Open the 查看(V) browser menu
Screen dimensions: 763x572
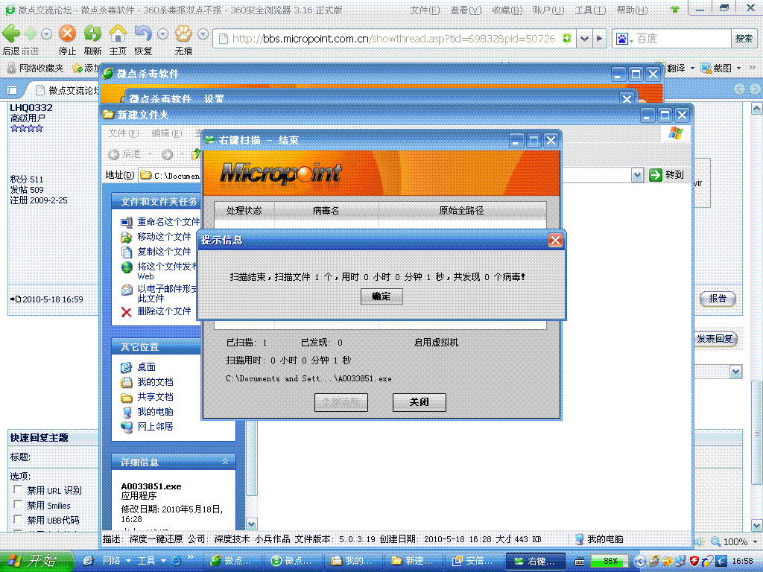click(466, 10)
